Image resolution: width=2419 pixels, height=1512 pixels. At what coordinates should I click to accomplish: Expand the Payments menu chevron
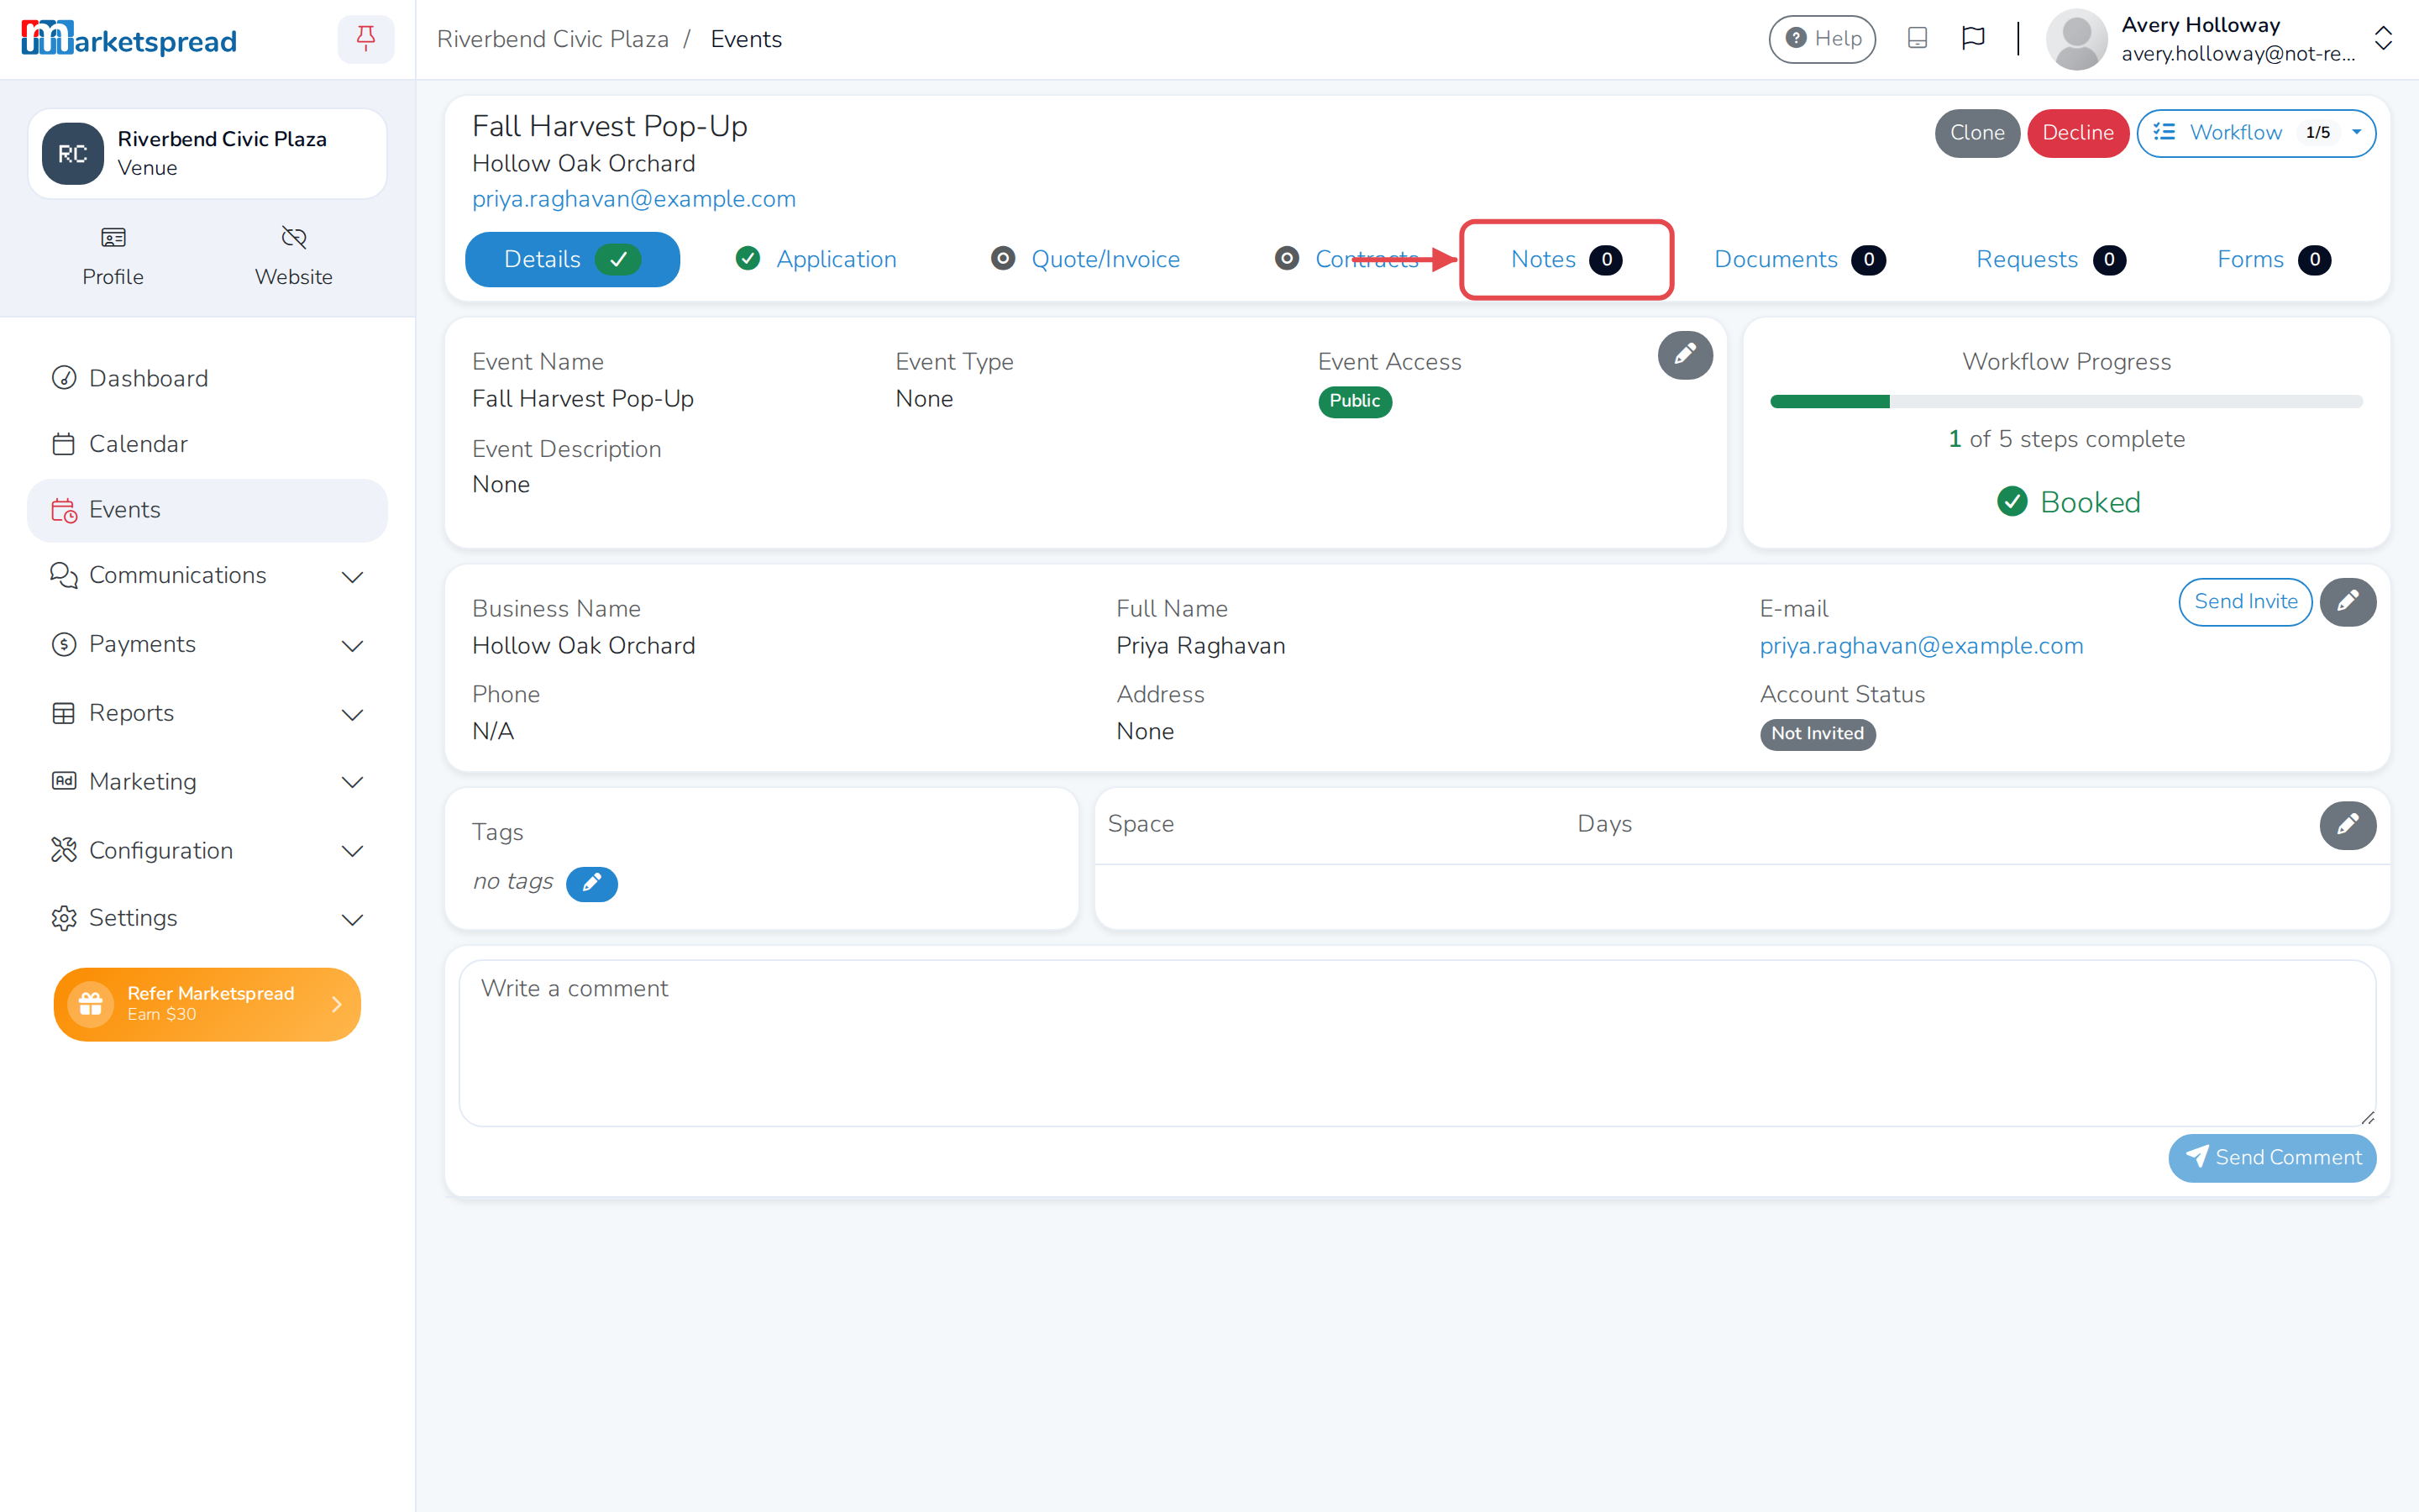(x=352, y=646)
